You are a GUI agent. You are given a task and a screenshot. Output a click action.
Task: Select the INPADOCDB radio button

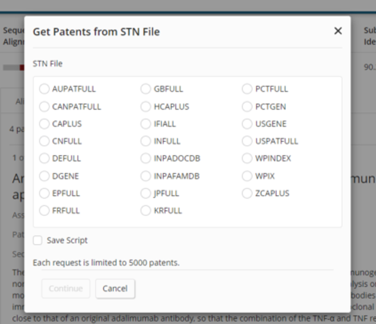[146, 158]
